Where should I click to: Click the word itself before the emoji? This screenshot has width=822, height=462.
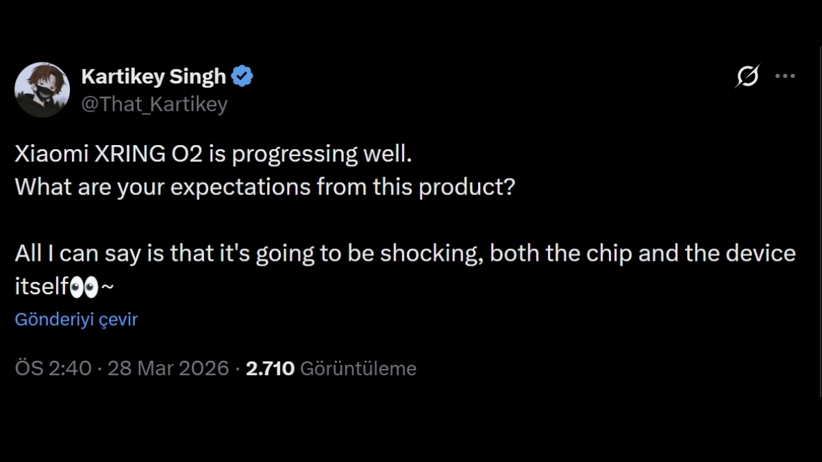(41, 287)
